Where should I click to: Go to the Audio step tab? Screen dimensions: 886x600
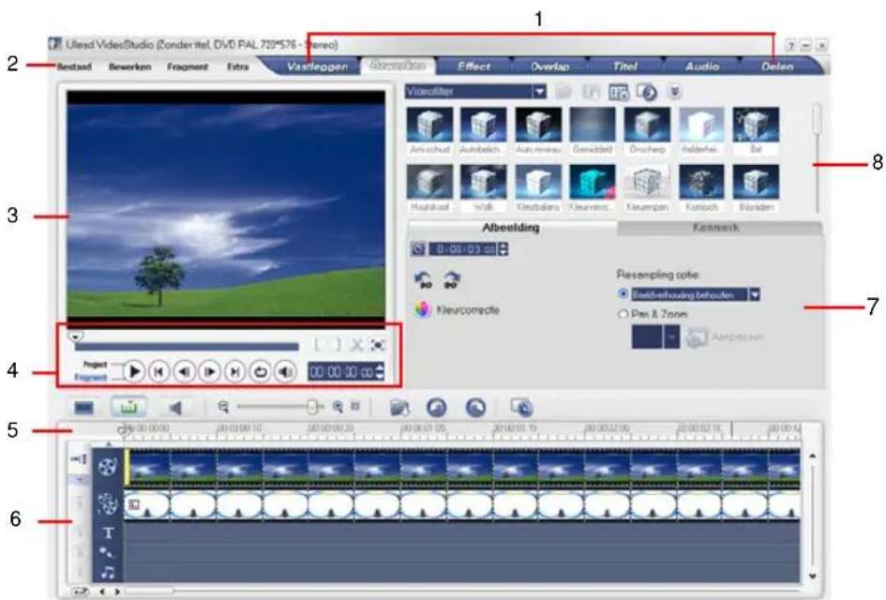[x=702, y=67]
